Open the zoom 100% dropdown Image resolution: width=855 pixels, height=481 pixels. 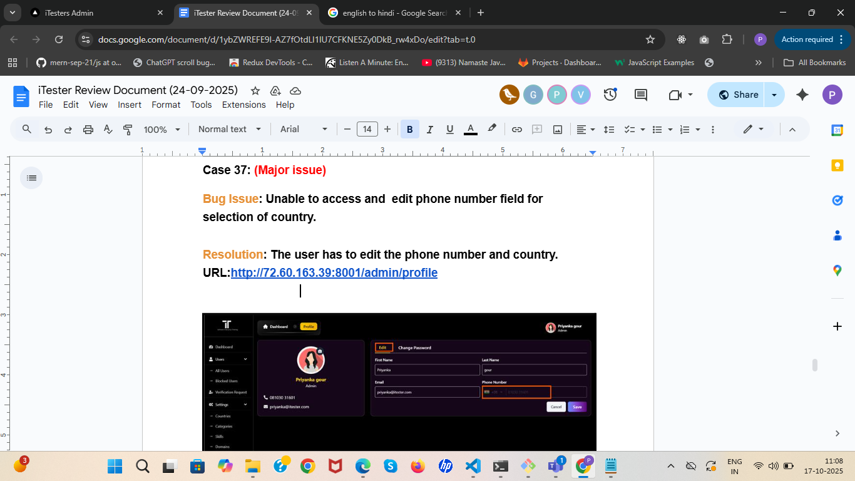161,130
